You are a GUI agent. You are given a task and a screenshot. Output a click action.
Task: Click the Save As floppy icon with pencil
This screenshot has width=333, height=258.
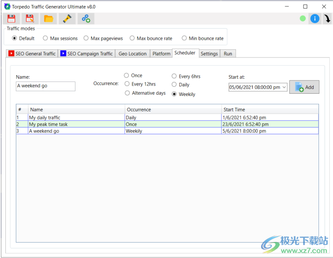point(30,19)
